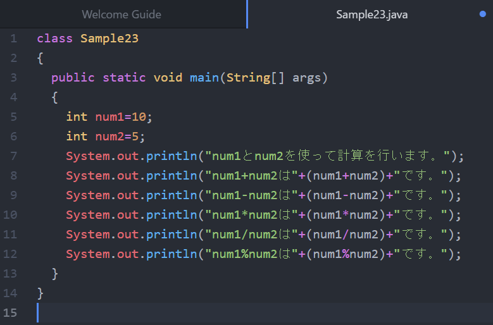Click the 'int' keyword on line 5
This screenshot has height=325, width=493.
coord(77,117)
